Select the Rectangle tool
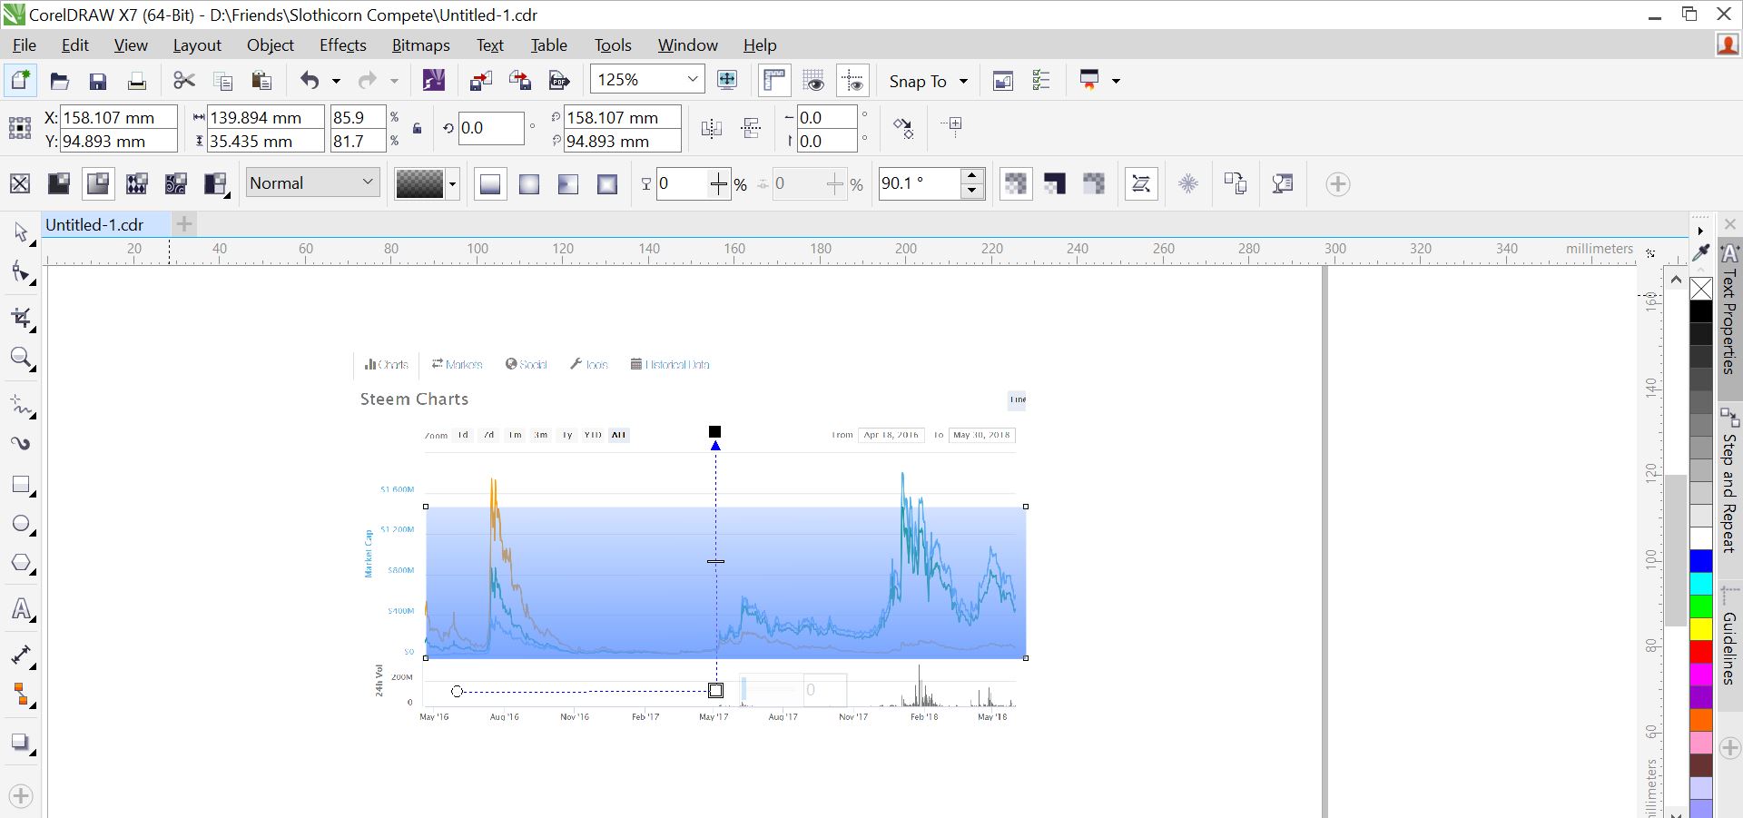This screenshot has width=1743, height=818. 21,485
